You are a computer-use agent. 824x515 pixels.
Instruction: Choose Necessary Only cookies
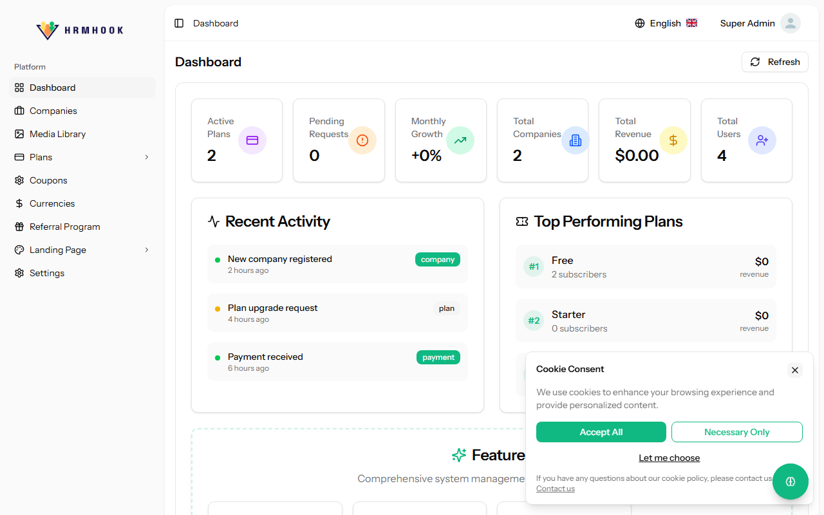click(x=736, y=432)
